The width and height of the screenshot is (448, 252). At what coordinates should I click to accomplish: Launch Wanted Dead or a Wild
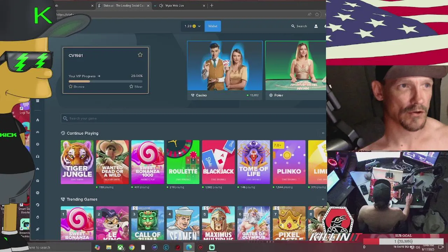tap(112, 162)
